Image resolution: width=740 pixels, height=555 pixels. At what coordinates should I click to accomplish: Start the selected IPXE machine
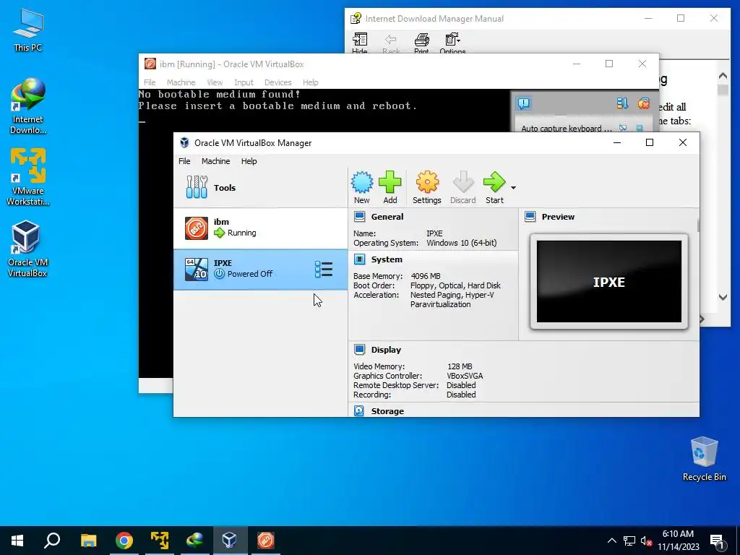[x=494, y=187]
